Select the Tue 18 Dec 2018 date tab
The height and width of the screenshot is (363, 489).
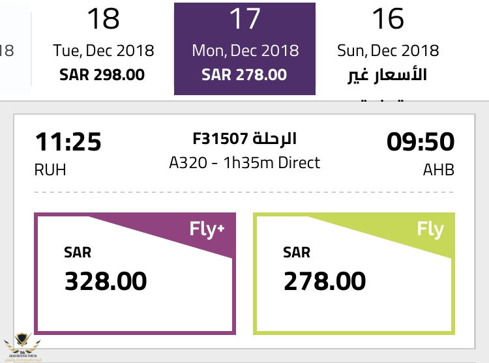tap(103, 48)
